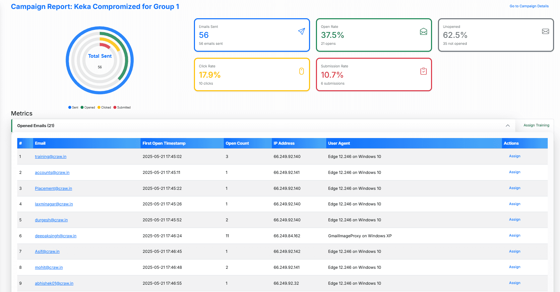Click the mouse icon in Click Rate card

301,71
